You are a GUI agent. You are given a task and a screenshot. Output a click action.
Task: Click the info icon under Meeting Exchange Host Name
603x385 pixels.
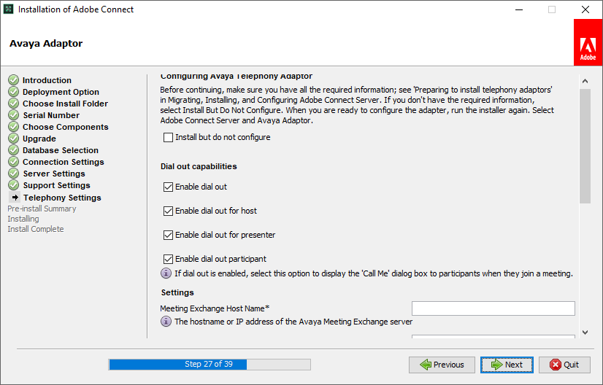pos(166,322)
